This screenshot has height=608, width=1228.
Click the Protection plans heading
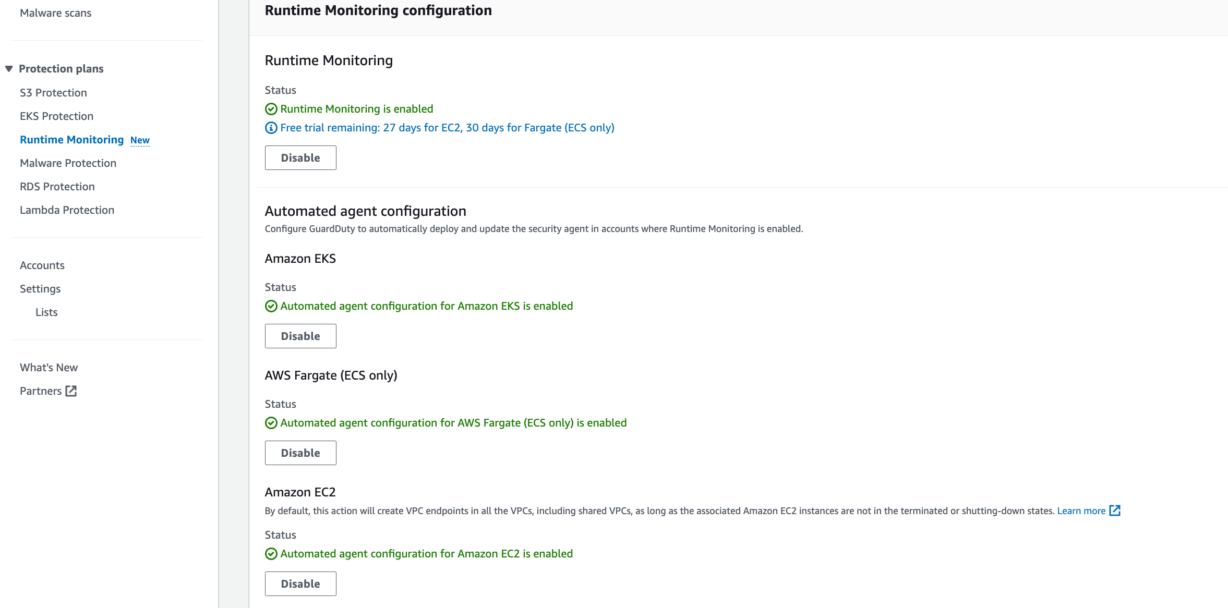(x=61, y=69)
